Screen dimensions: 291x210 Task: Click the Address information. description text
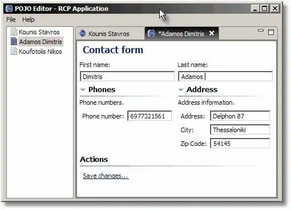coord(206,102)
